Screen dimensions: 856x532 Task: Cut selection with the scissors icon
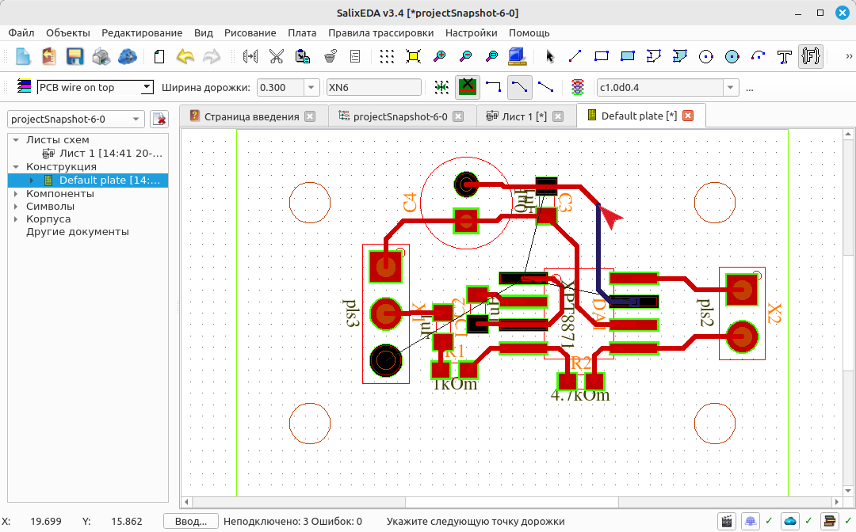click(277, 56)
